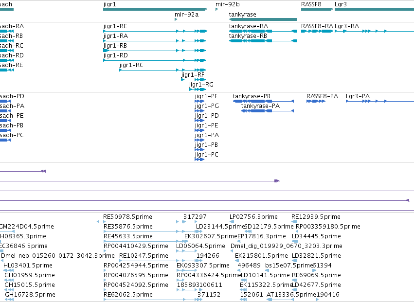Select protein jigr1-PA

(199, 140)
